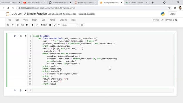Switch to GeeksforGeeks A Simple Fraction tab
This screenshot has height=103, width=183.
point(137,3)
